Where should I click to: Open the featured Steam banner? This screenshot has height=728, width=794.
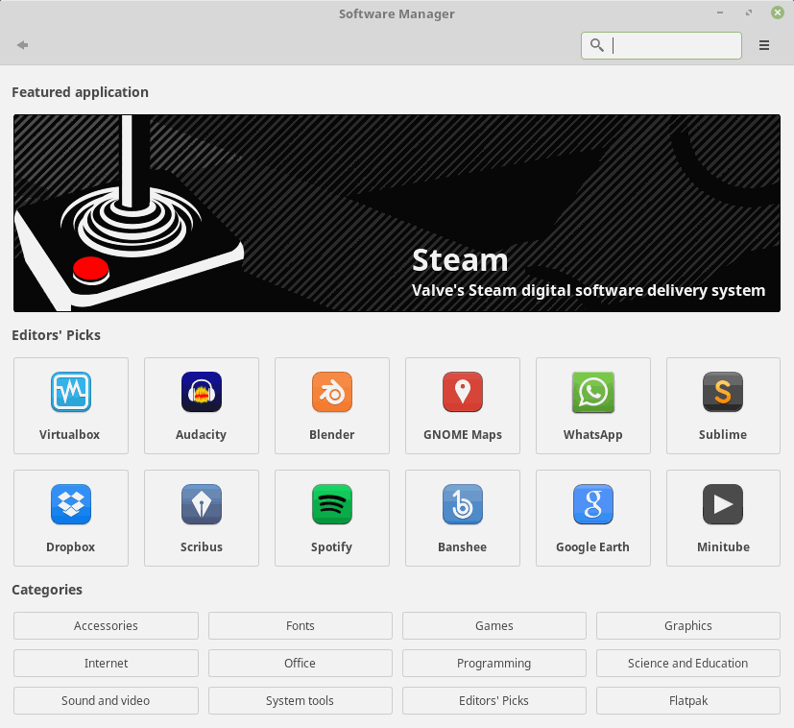397,211
